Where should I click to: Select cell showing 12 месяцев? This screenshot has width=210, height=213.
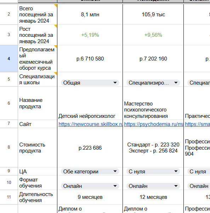[153, 197]
